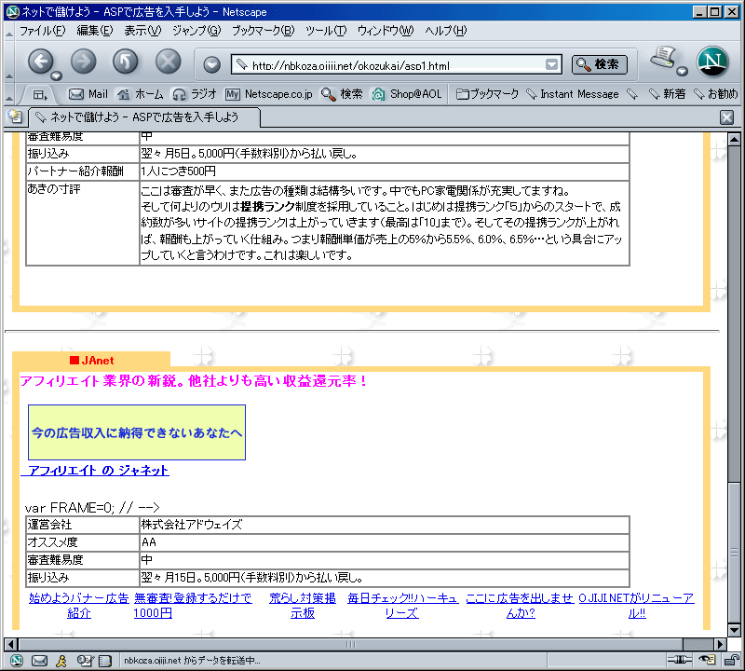Open the 表示(V) menu
745x671 pixels.
coord(142,31)
